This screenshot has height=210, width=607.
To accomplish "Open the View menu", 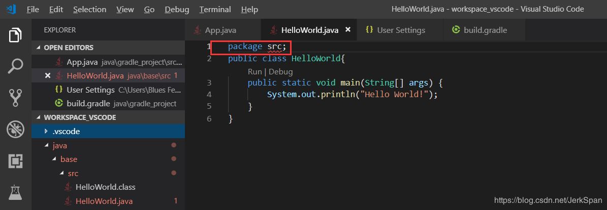I will coord(125,9).
